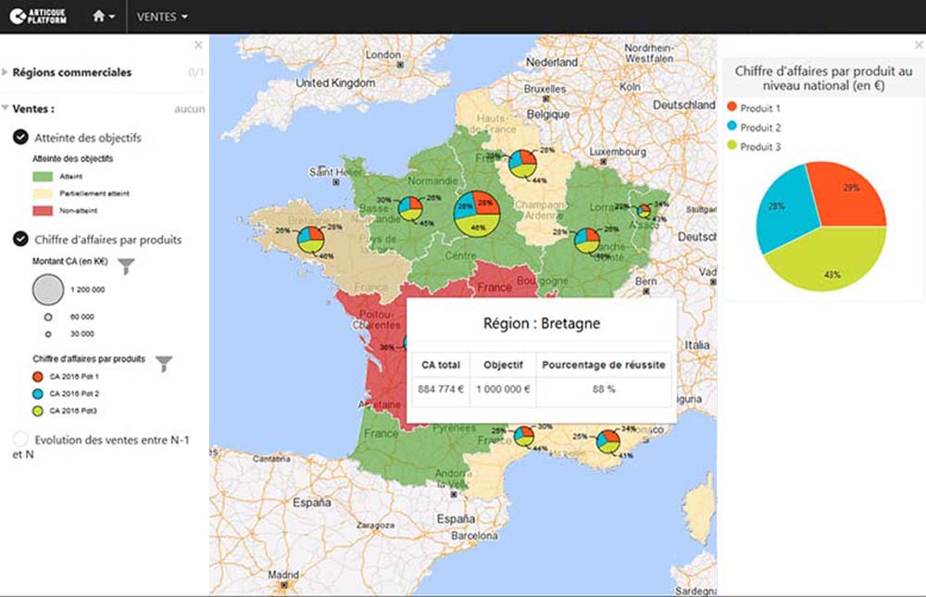Click the Basse-Normandie pie chart on map
Screen dimensions: 926x597
pyautogui.click(x=410, y=209)
